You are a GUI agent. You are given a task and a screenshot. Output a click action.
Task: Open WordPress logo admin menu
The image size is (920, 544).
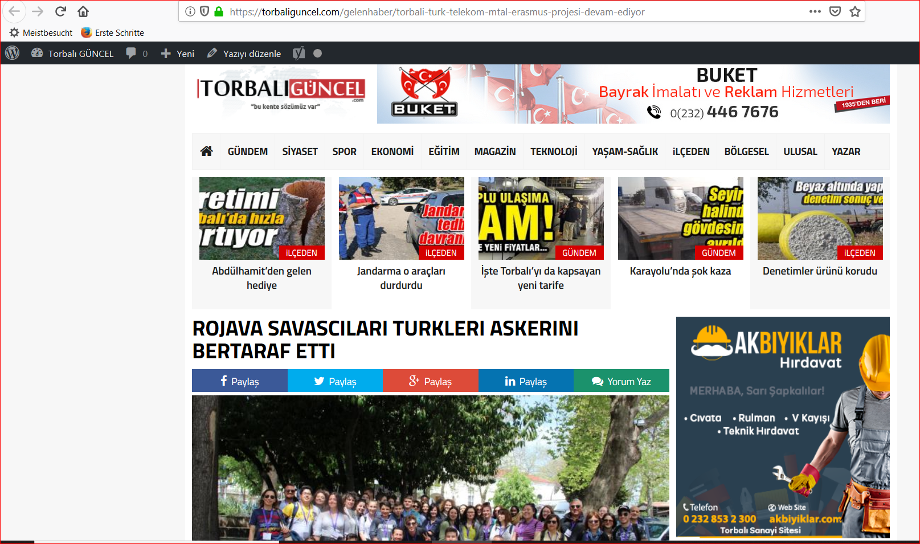pos(13,53)
